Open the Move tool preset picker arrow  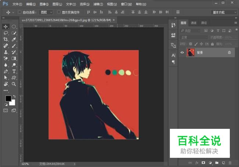pos(13,12)
